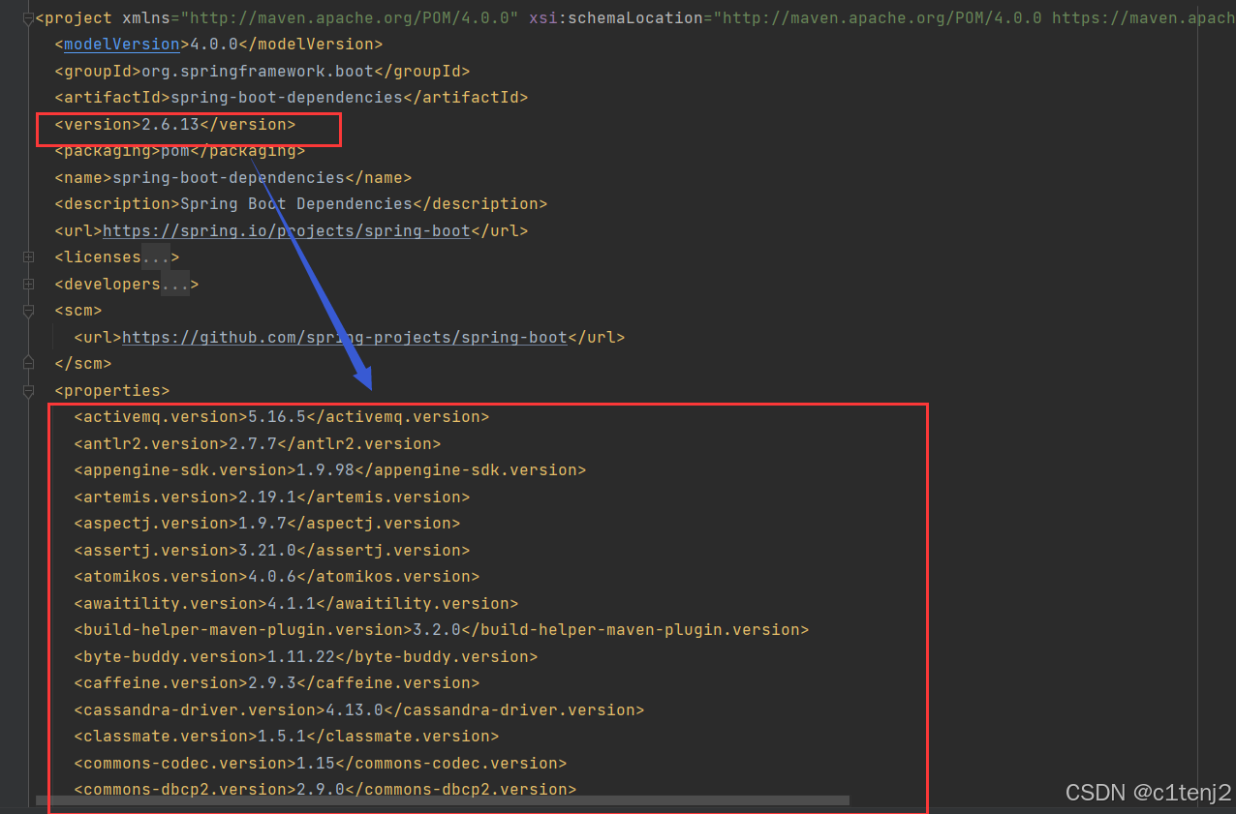Click the closing scm tag fold marker

click(28, 364)
